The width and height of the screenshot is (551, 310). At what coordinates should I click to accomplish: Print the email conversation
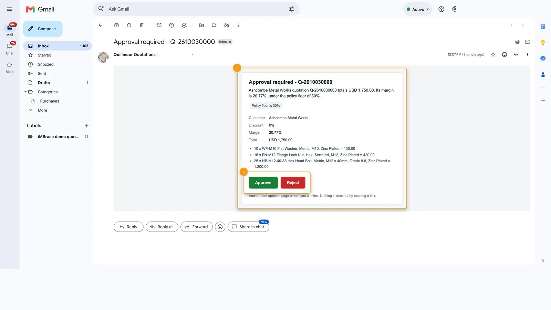click(x=517, y=42)
